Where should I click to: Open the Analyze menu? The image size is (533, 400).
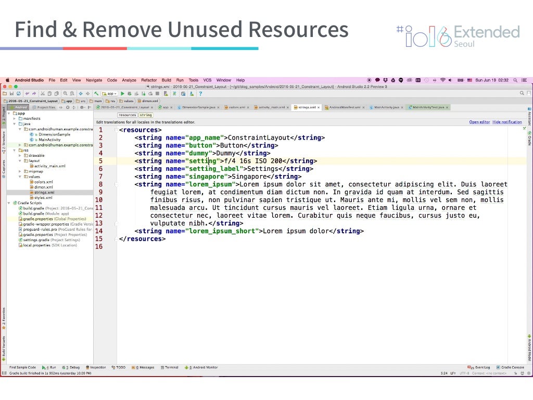click(129, 80)
